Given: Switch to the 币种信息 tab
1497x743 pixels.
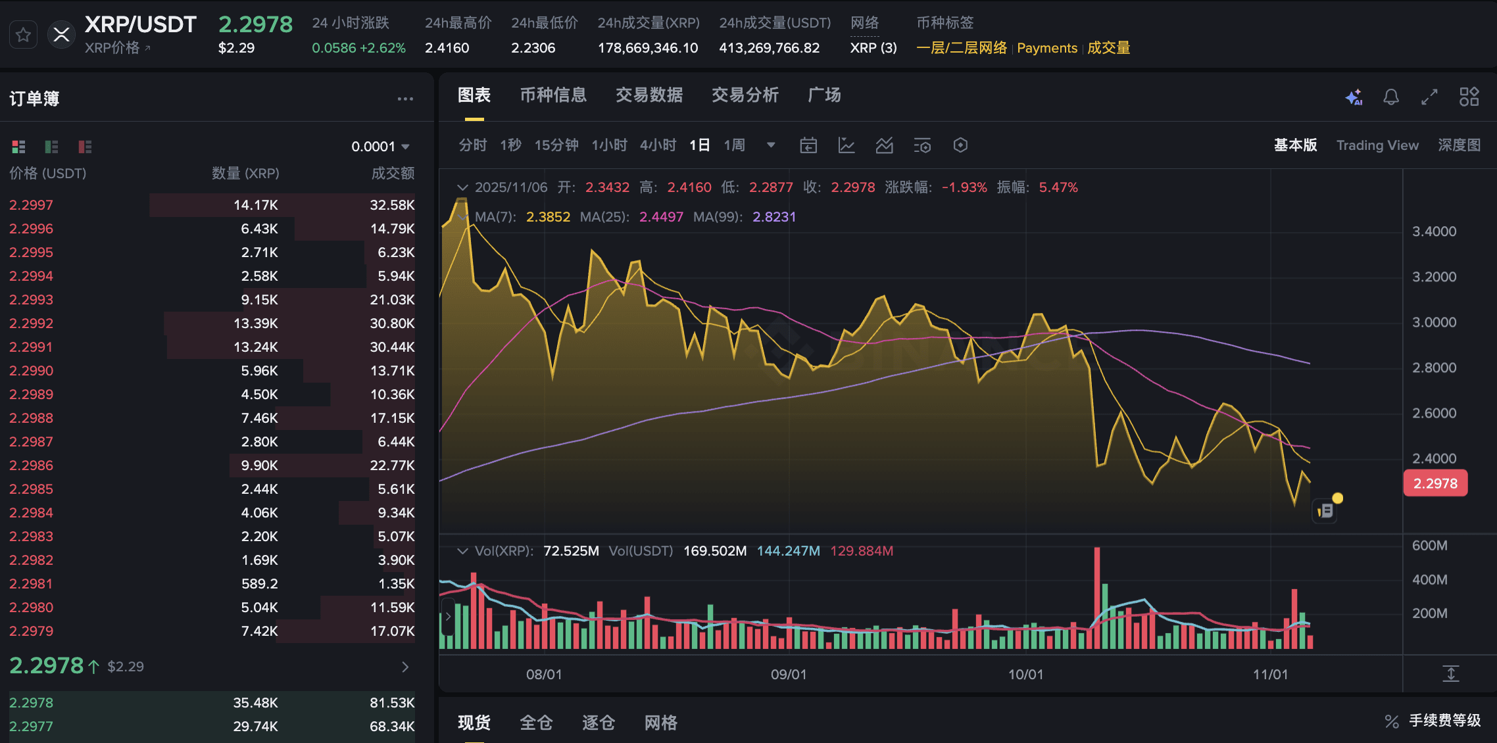Looking at the screenshot, I should (x=554, y=95).
